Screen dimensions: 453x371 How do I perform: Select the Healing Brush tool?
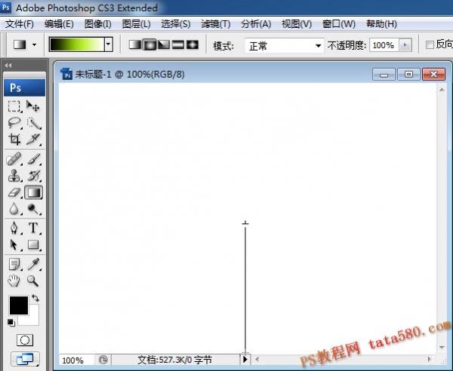tap(14, 158)
